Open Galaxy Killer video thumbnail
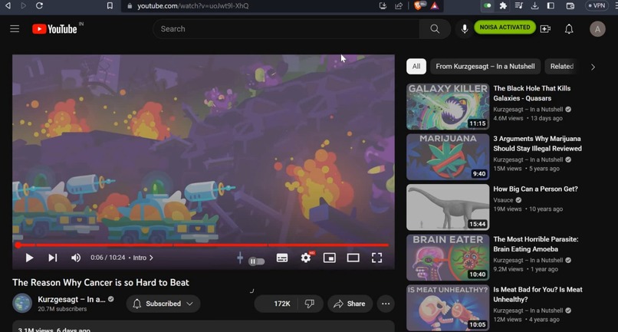Screen dimensions: 618x332 pos(448,107)
